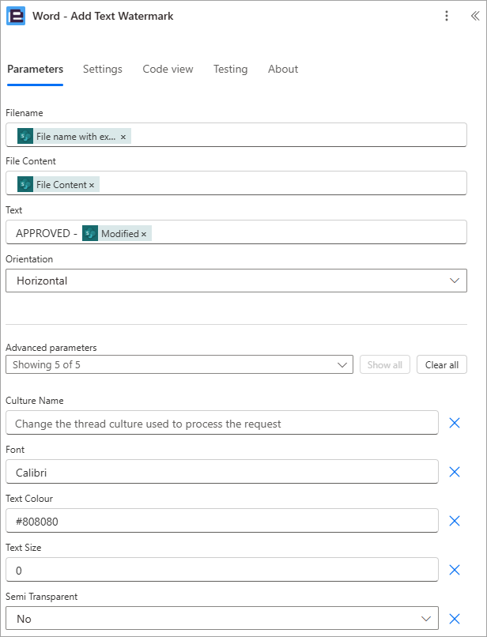Viewport: 487px width, 637px height.
Task: Click the Encodian connector logo icon
Action: [x=16, y=16]
